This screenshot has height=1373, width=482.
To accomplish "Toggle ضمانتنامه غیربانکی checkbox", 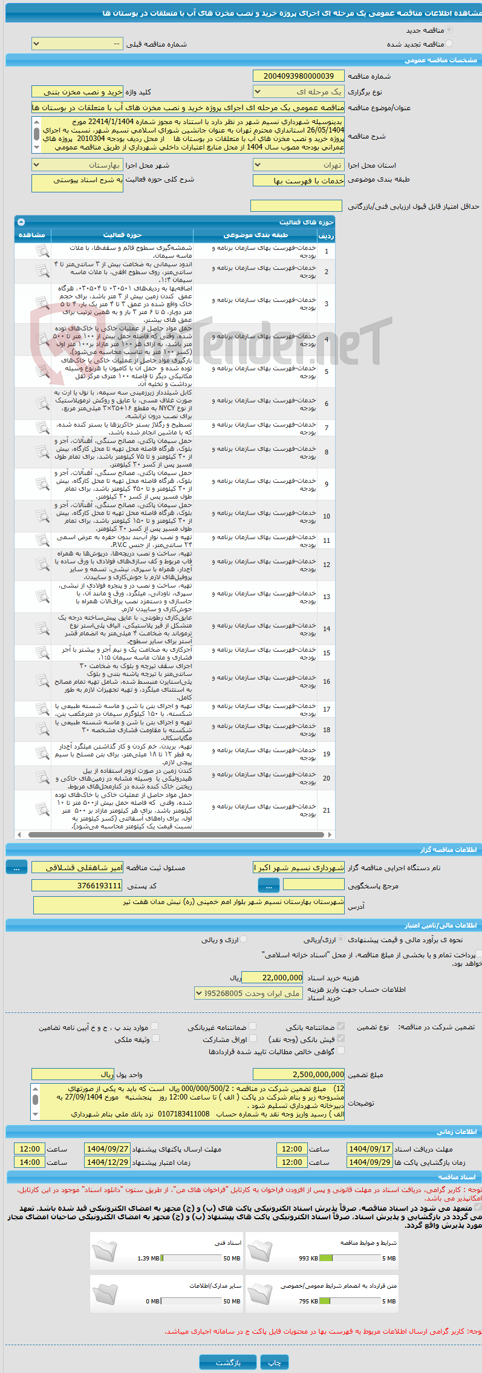I will [253, 1026].
